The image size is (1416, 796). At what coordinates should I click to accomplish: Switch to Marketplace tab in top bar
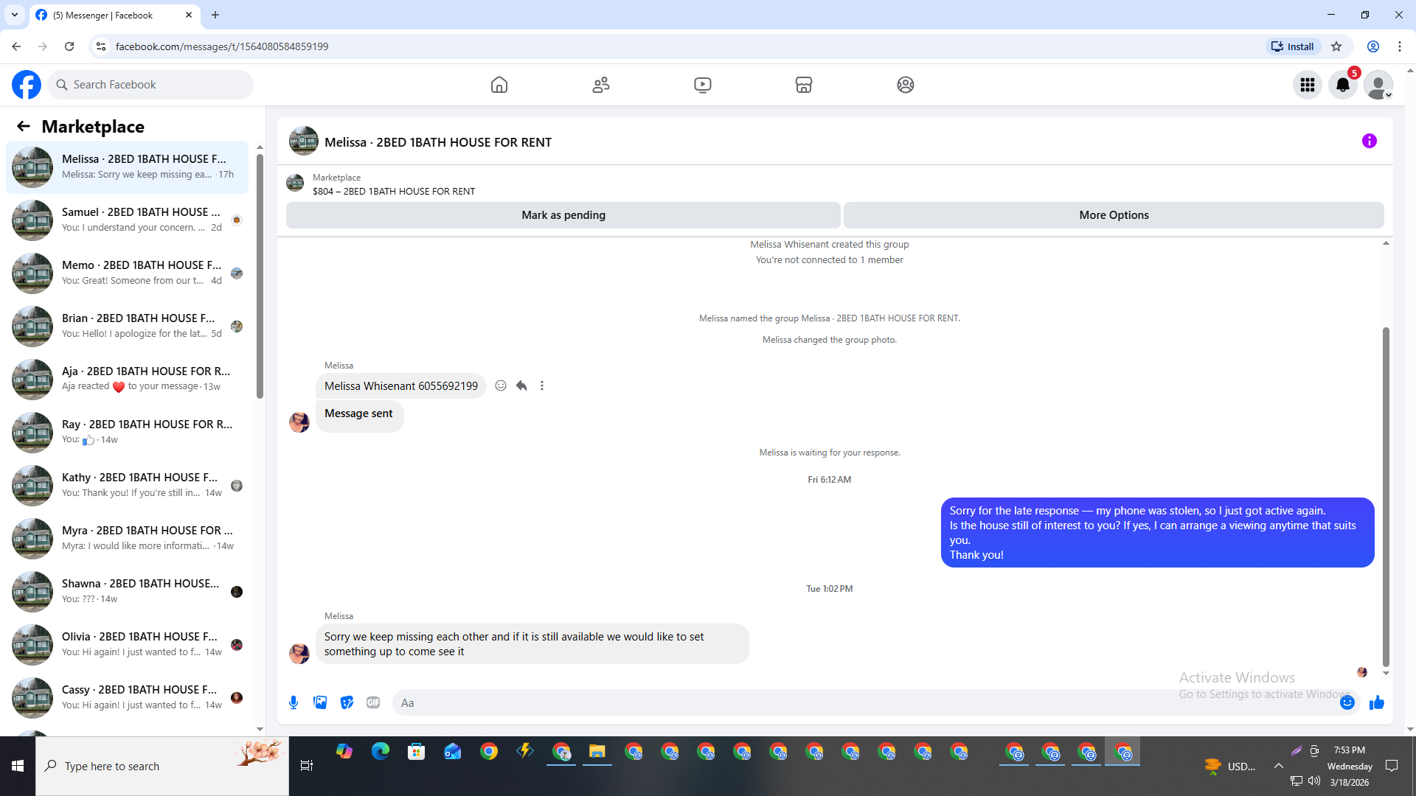tap(804, 85)
